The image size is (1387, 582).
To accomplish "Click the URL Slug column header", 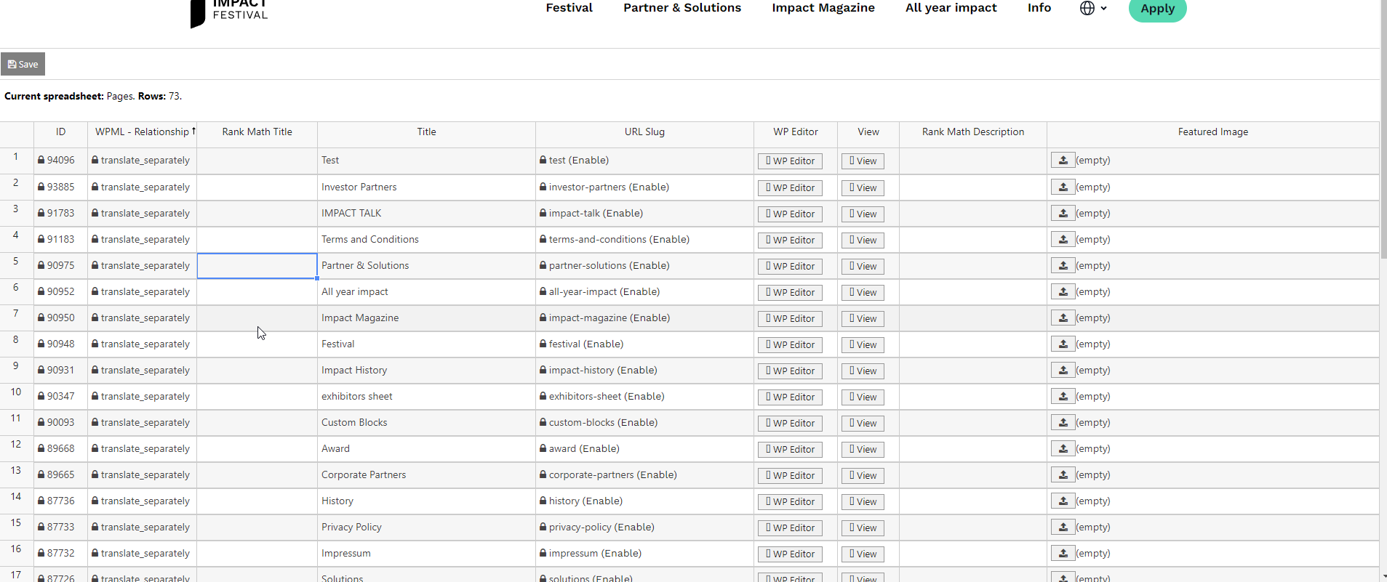I will (x=644, y=132).
